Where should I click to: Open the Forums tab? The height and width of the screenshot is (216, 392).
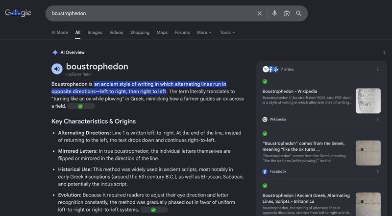(x=182, y=32)
